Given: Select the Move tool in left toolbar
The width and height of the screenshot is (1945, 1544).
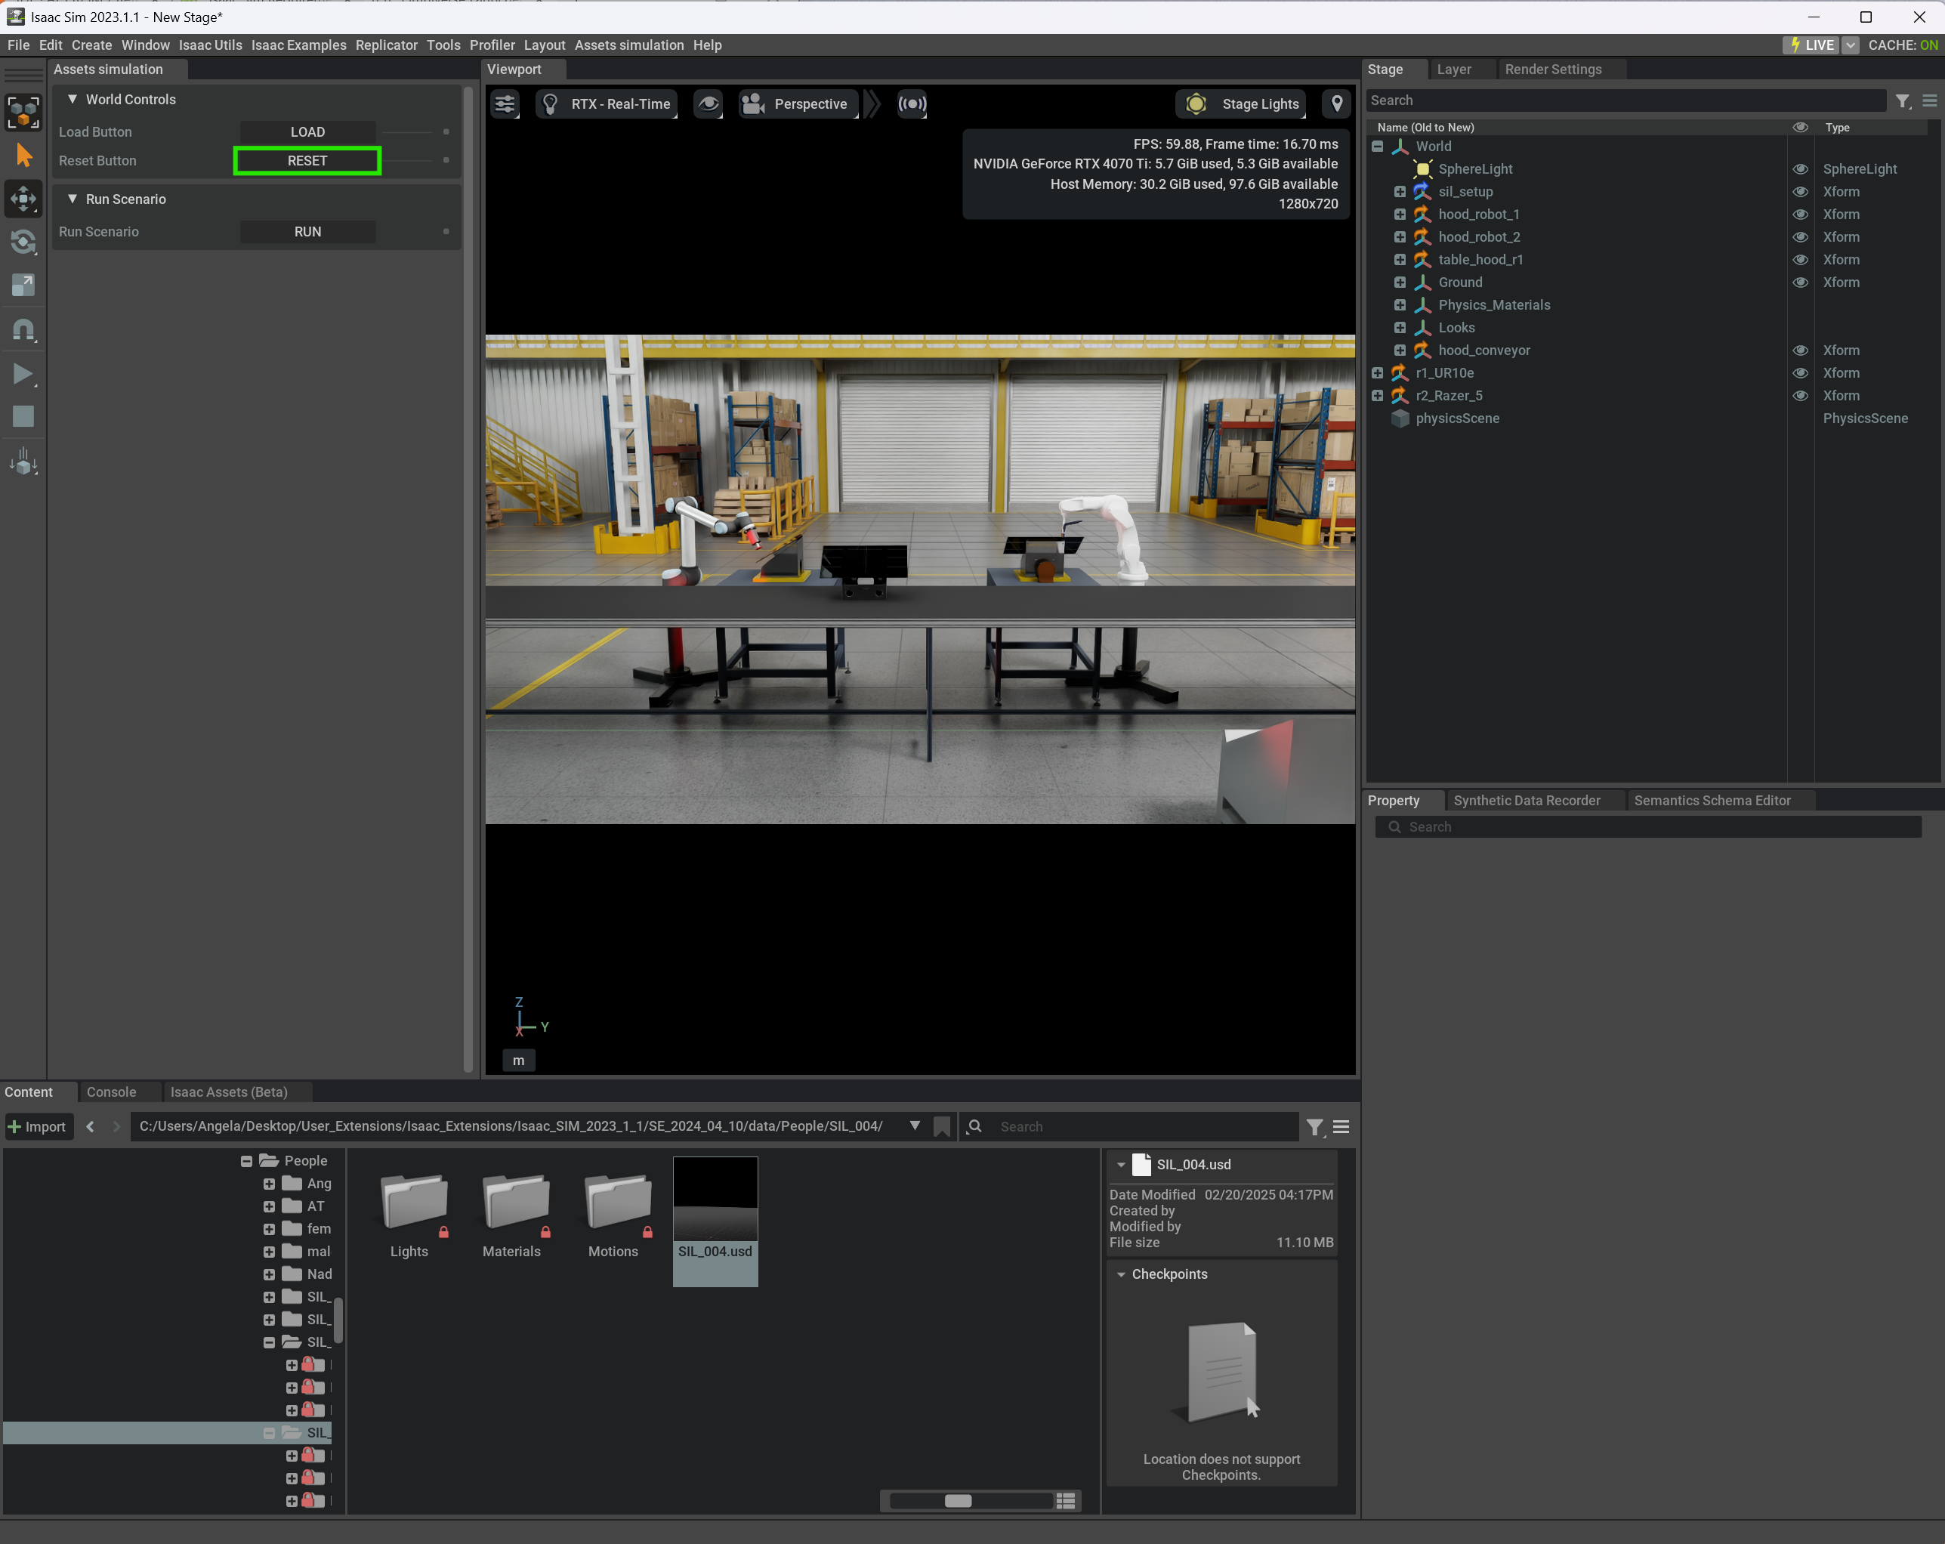Looking at the screenshot, I should click(23, 199).
